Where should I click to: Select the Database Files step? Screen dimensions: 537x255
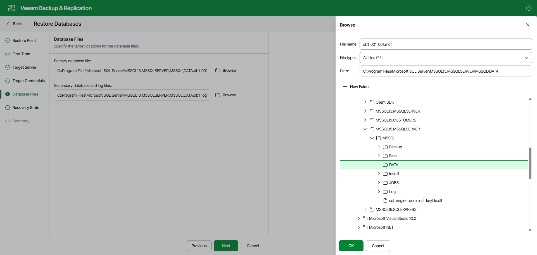[25, 94]
